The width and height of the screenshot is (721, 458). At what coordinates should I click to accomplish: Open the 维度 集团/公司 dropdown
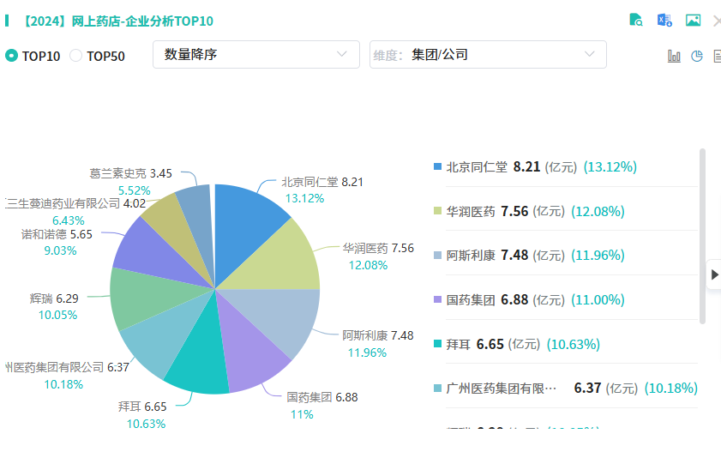[x=488, y=55]
